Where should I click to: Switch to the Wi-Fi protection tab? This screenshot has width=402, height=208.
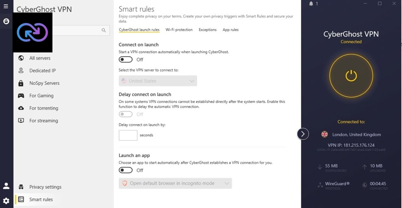[179, 30]
